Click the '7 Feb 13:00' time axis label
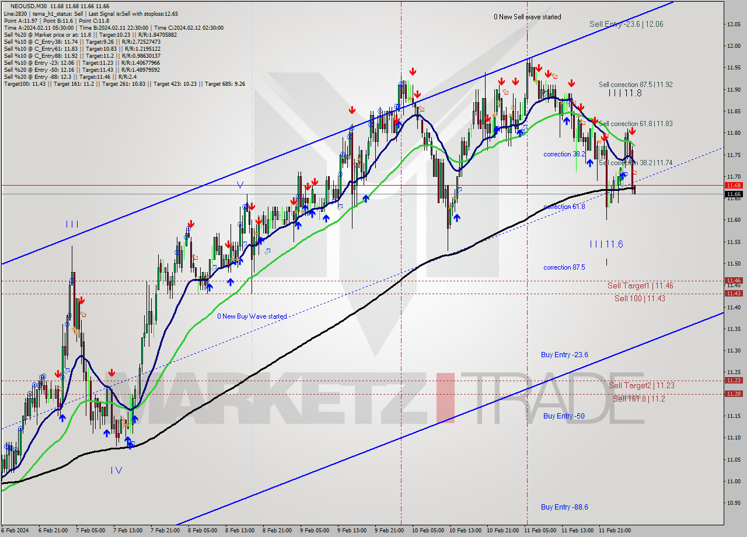Screen dimensions: 747x537 [x=128, y=531]
